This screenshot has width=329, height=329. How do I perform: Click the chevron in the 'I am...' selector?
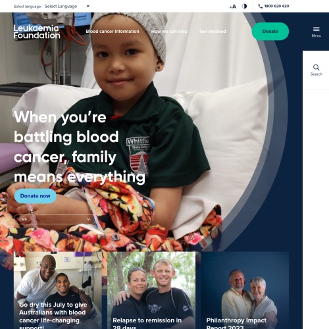(88, 219)
